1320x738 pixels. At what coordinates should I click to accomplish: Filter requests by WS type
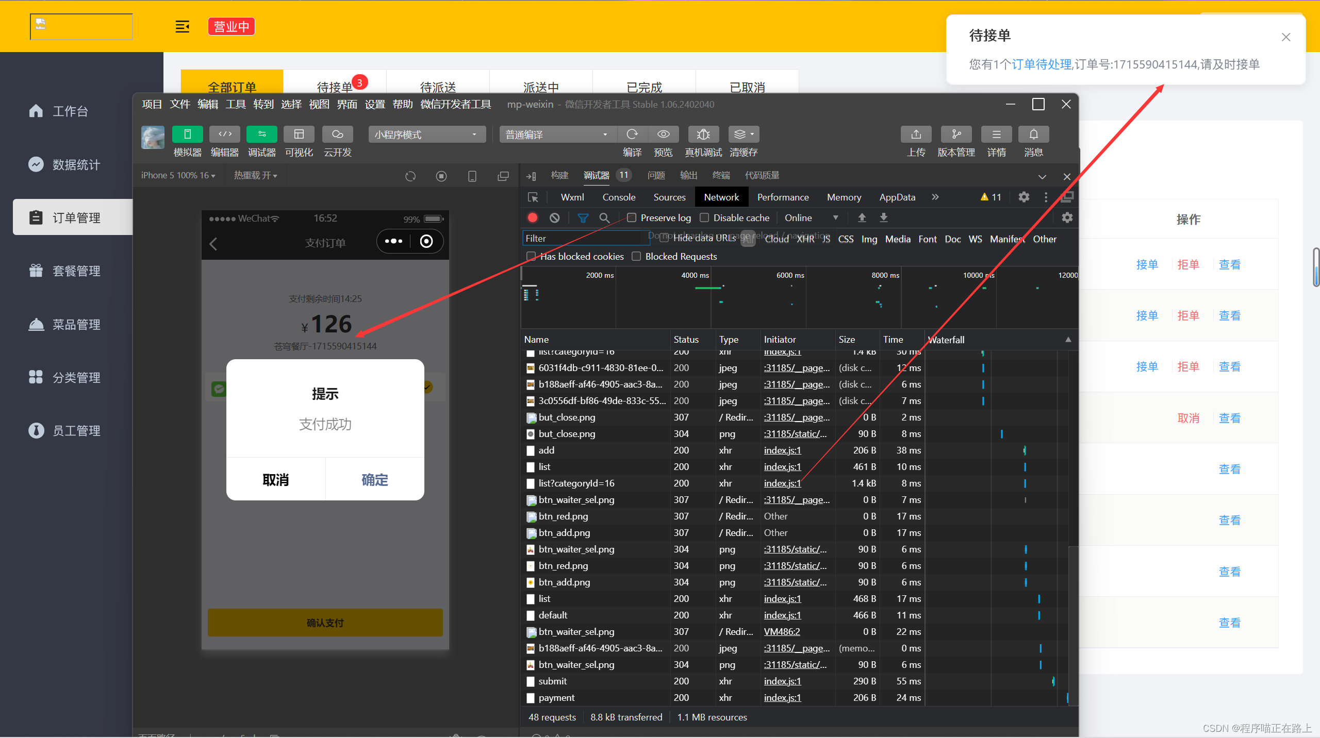975,239
